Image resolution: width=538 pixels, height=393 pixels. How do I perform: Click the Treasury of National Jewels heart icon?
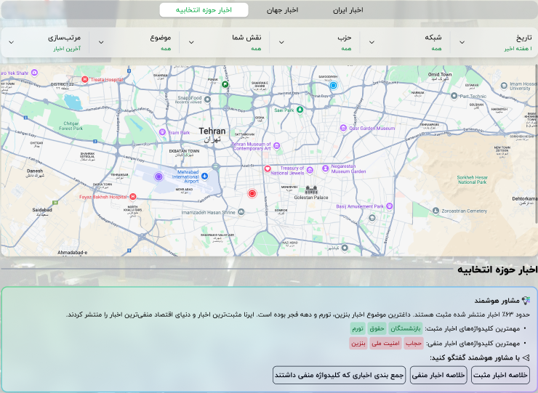[x=268, y=169]
